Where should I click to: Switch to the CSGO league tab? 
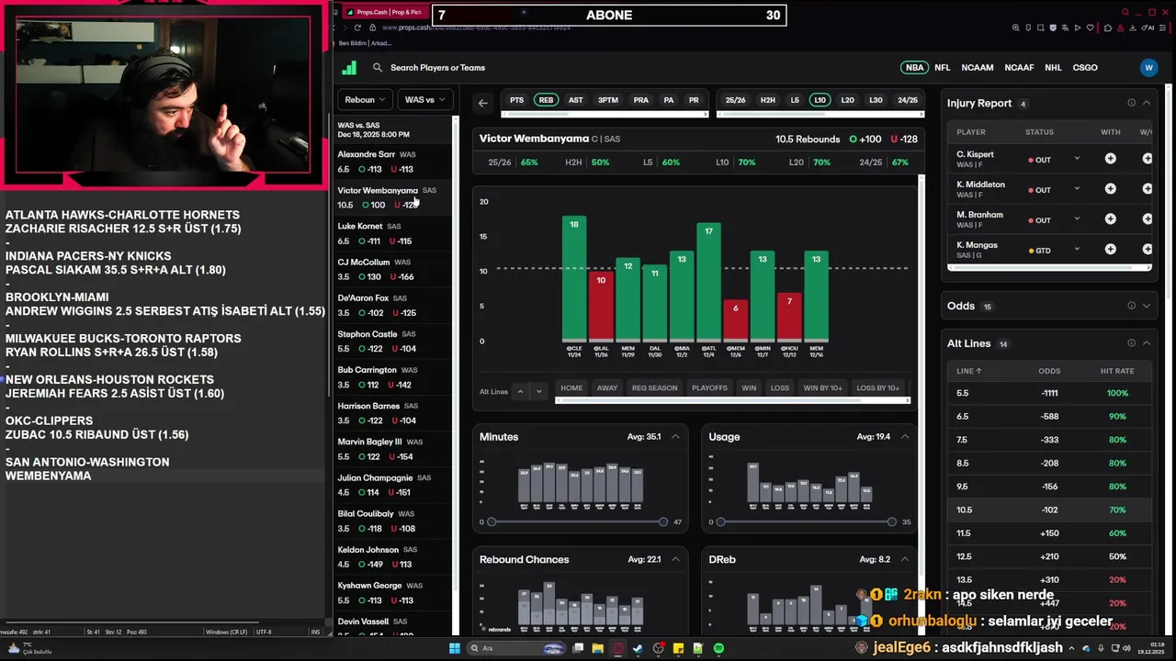(x=1085, y=67)
